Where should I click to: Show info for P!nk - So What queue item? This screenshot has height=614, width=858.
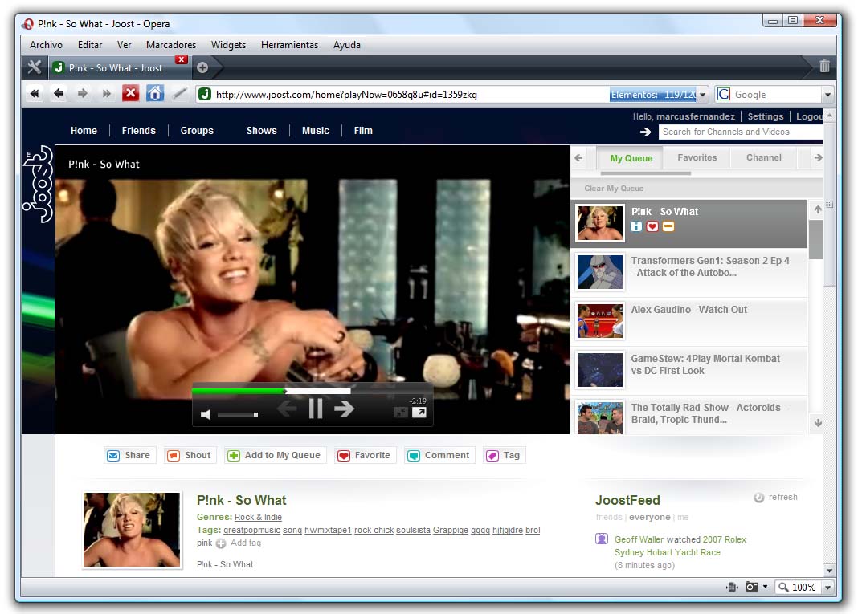(x=635, y=226)
